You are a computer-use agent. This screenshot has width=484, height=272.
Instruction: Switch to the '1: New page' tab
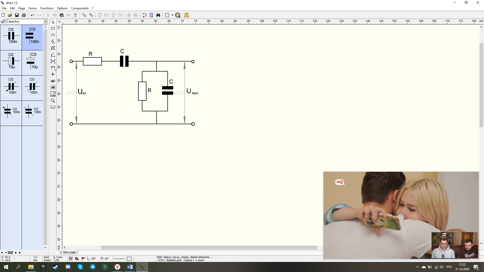[x=68, y=252]
